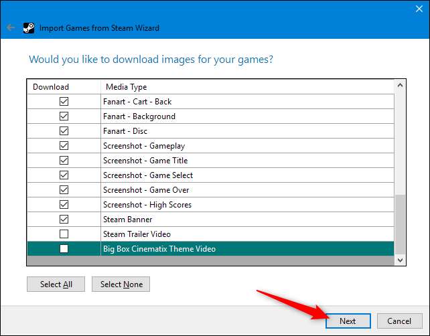The image size is (430, 336).
Task: Go back using the wizard back arrow
Action: click(x=11, y=27)
